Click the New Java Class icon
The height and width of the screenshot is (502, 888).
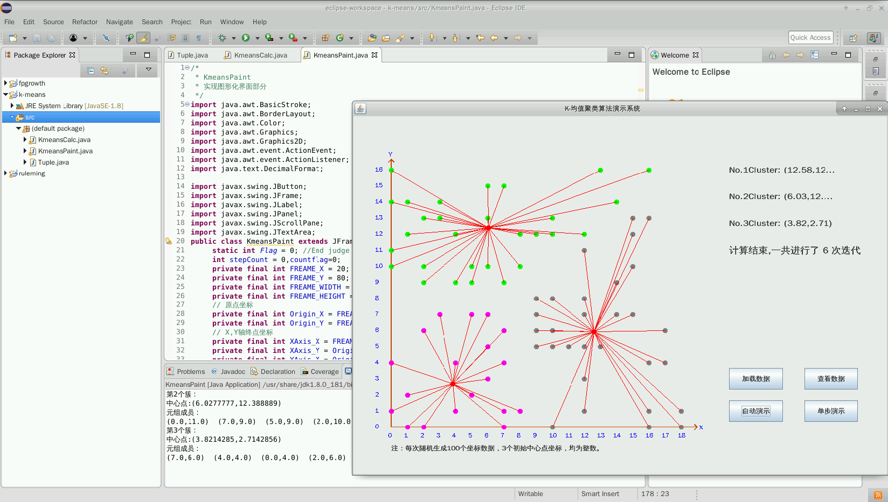coord(339,38)
